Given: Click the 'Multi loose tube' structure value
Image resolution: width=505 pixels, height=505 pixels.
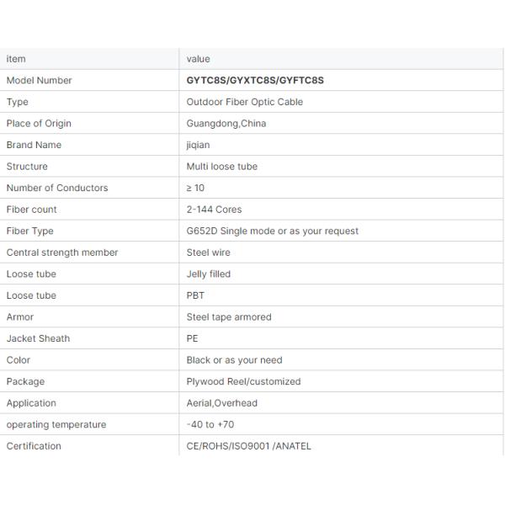Looking at the screenshot, I should (x=222, y=167).
